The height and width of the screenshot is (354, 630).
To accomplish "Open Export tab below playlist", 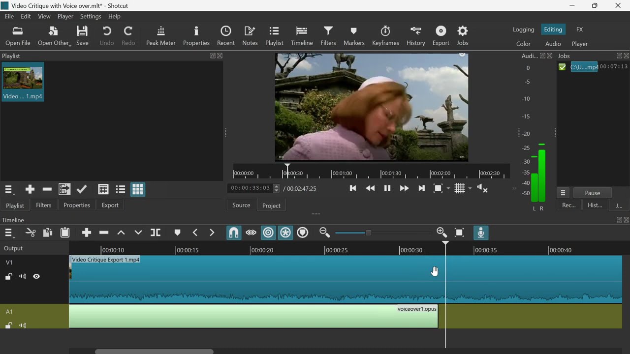I will coord(110,205).
